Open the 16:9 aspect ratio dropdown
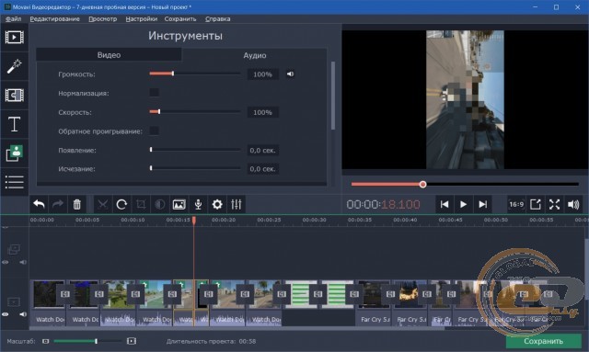The width and height of the screenshot is (589, 352). point(516,204)
